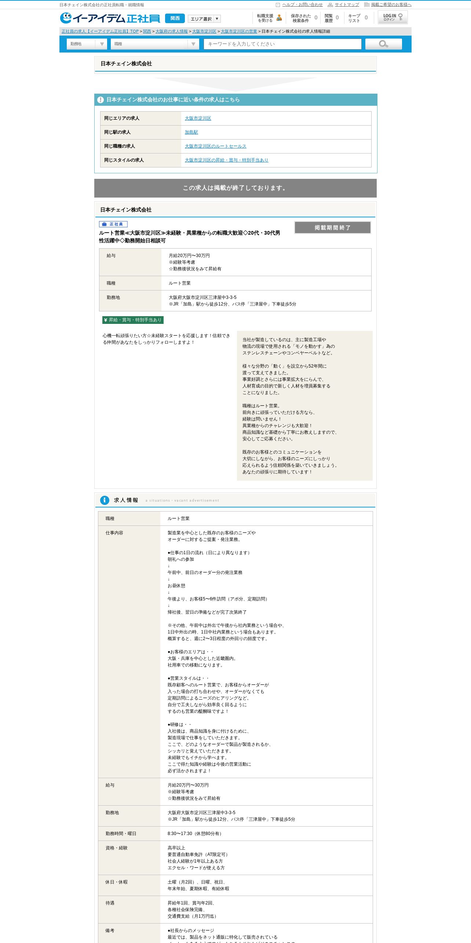The height and width of the screenshot is (943, 471).
Task: Click the help icon beside ヘルプ・お問い合わせ
Action: pos(278,5)
